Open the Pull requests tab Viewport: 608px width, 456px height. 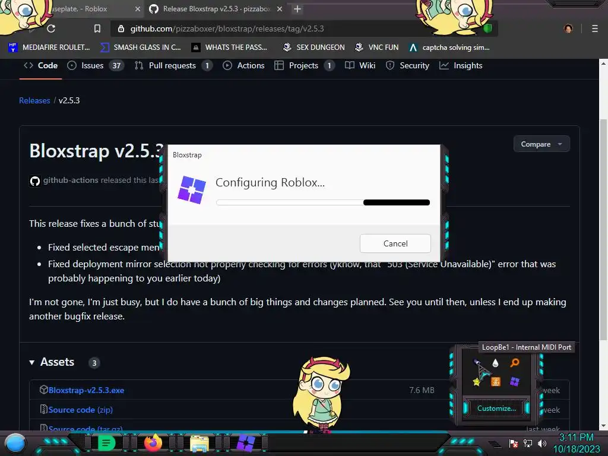pos(173,65)
